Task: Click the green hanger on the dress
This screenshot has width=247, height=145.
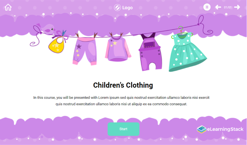Action: [x=181, y=33]
